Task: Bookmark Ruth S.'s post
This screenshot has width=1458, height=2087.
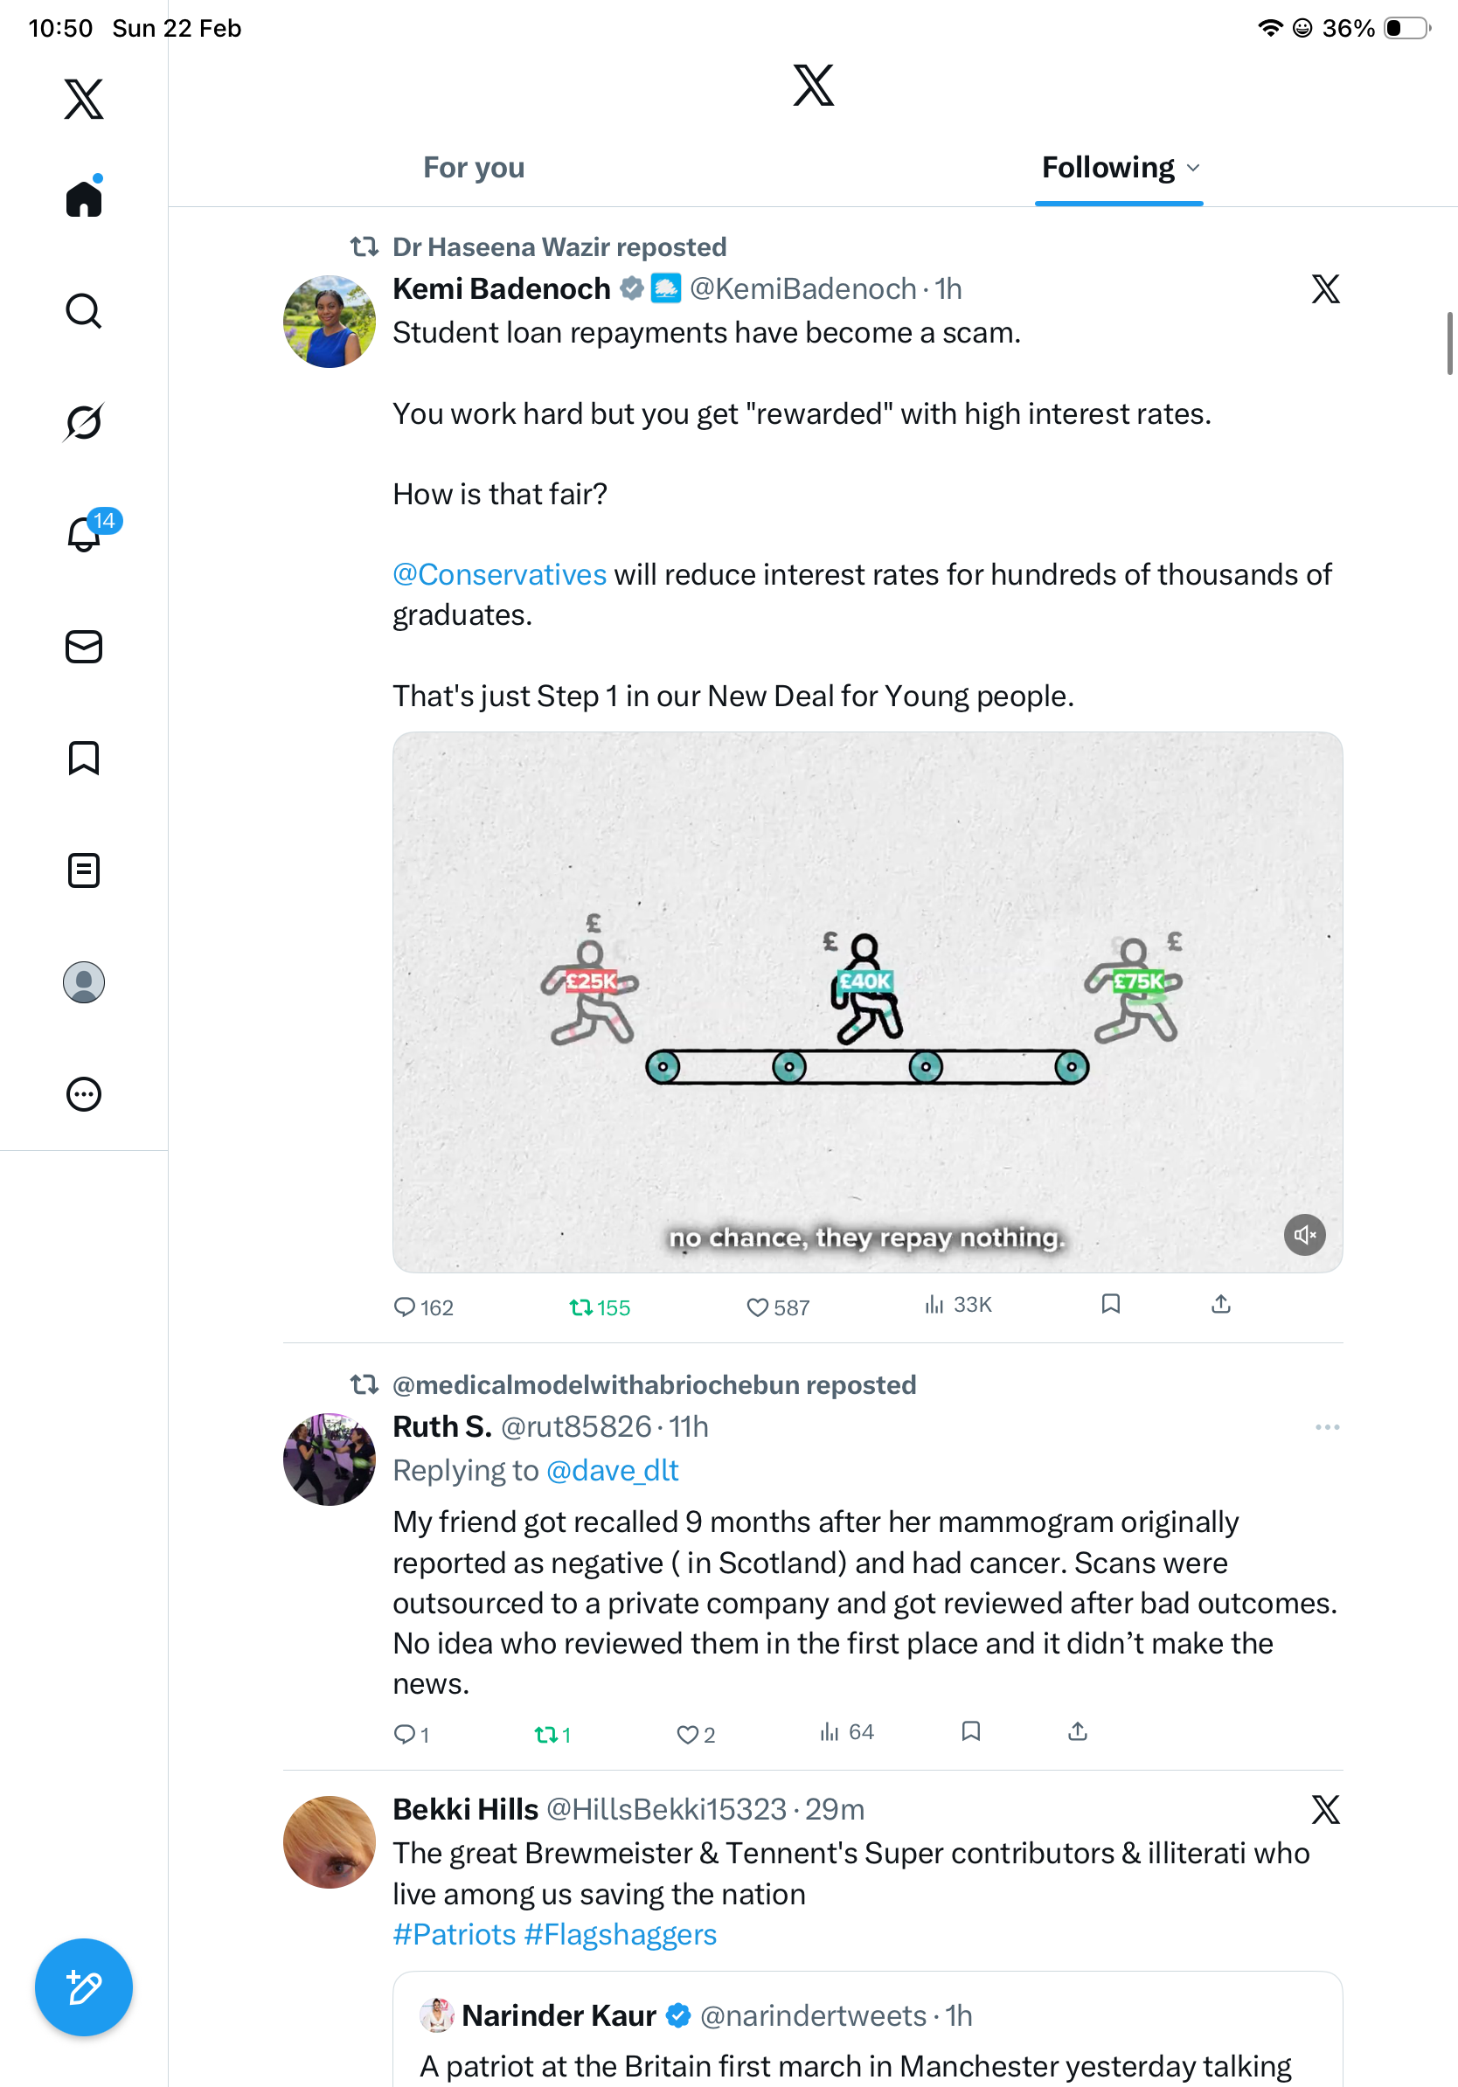Action: [x=970, y=1731]
